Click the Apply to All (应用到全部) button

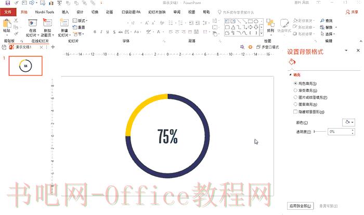click(301, 206)
